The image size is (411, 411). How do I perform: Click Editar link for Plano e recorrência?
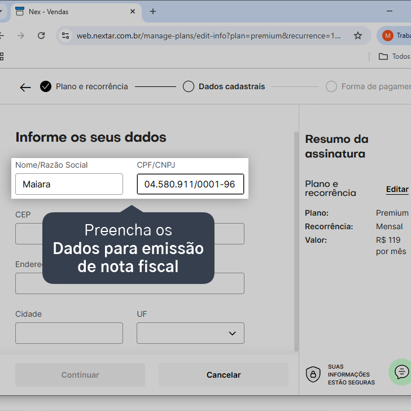click(397, 189)
